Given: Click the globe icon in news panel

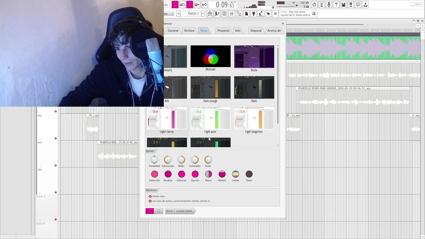Looking at the screenshot, I should point(314,14).
